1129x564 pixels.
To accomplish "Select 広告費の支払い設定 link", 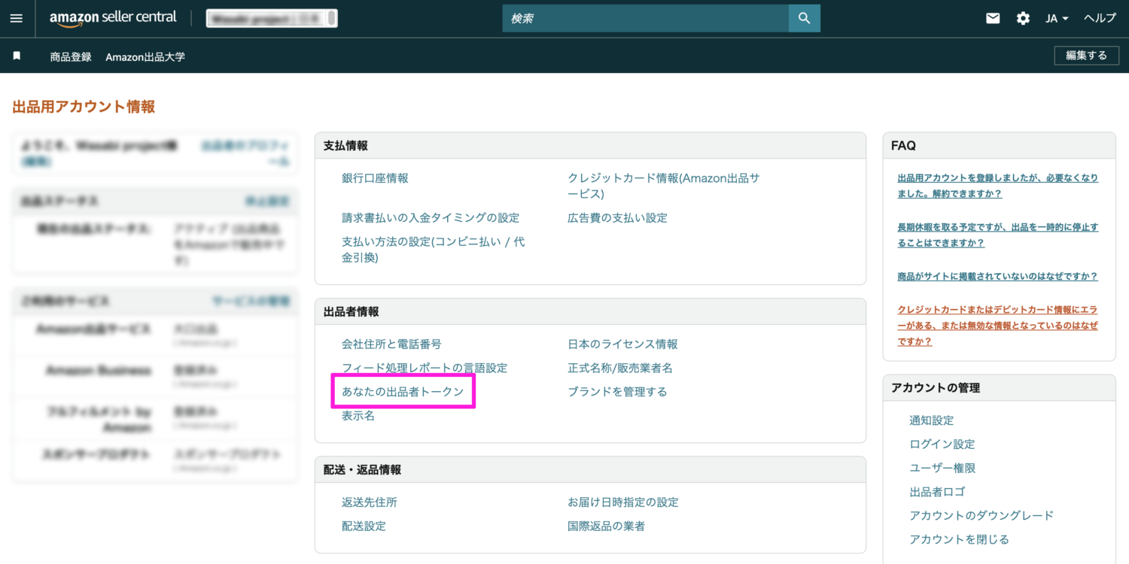I will (617, 218).
